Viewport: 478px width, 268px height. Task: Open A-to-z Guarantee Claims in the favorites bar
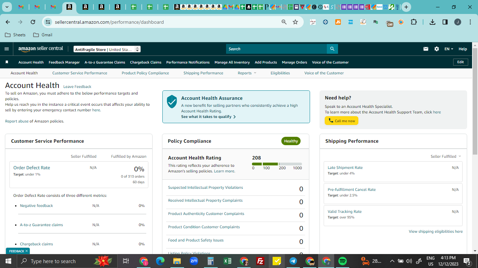coord(105,62)
